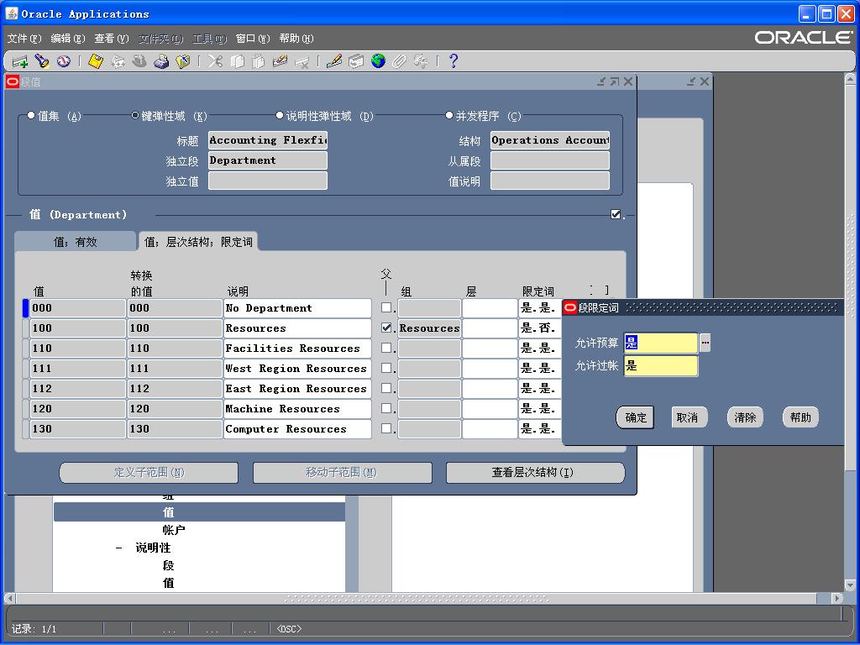This screenshot has width=860, height=645.
Task: Click the 独立段 field showing Department
Action: point(268,160)
